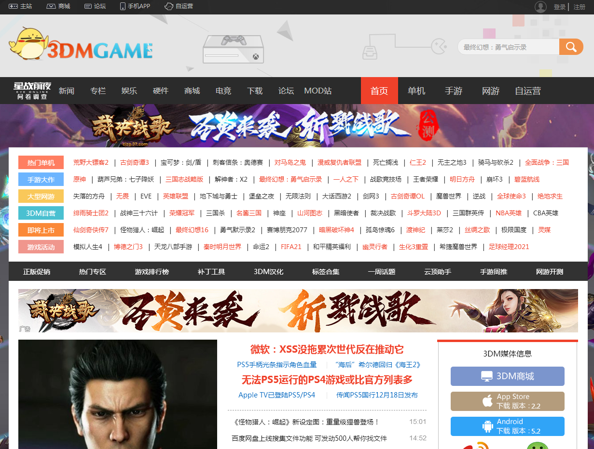Click the App Store 下载 button

click(x=508, y=401)
